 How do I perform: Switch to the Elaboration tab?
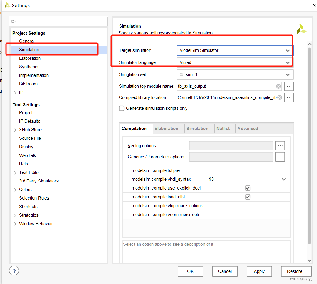click(x=166, y=129)
